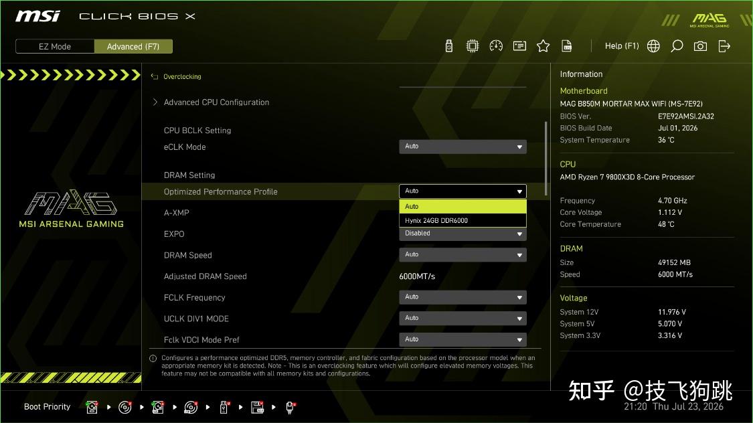Viewport: 753px width, 423px height.
Task: Select the USB floppy boot device icon
Action: pyautogui.click(x=257, y=407)
